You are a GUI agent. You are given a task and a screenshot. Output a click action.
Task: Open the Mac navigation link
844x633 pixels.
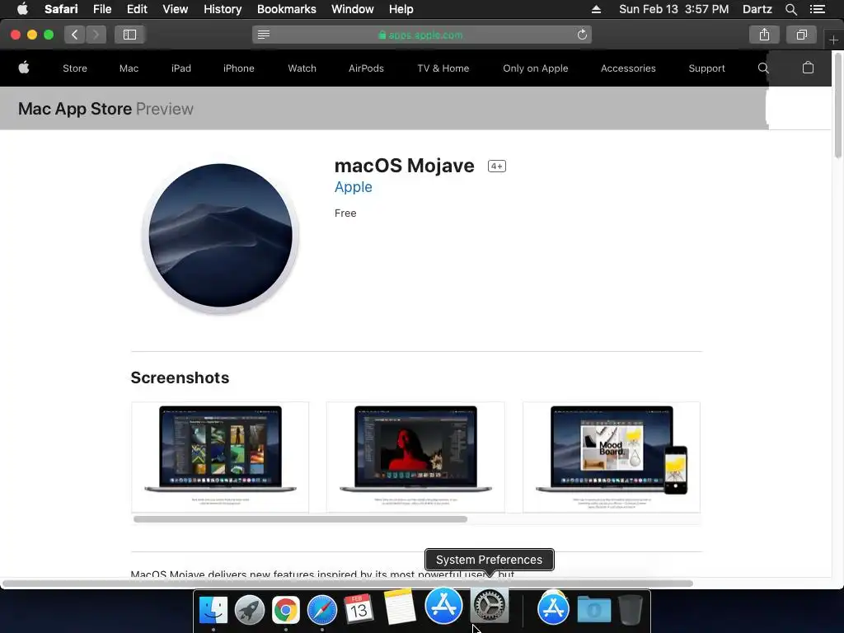pyautogui.click(x=129, y=68)
